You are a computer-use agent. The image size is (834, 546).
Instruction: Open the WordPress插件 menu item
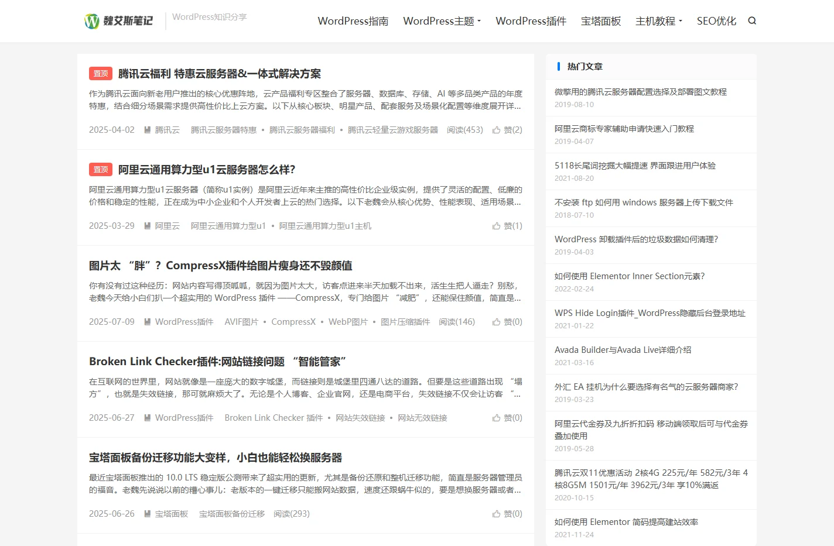[x=531, y=21]
